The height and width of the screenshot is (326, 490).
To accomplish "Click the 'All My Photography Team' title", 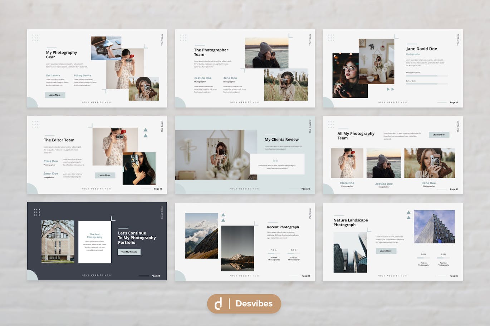I will click(x=356, y=136).
